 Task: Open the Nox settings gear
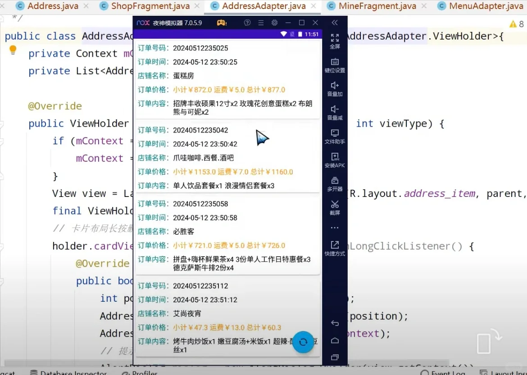click(274, 22)
